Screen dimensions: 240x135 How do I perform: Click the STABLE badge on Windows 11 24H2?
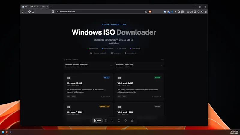pyautogui.click(x=157, y=77)
